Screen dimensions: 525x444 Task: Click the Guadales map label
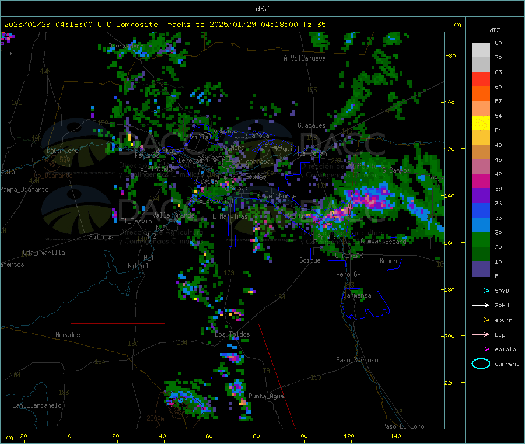(311, 125)
